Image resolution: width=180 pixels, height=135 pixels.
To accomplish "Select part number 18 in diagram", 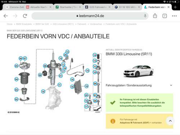I will click(86, 86).
